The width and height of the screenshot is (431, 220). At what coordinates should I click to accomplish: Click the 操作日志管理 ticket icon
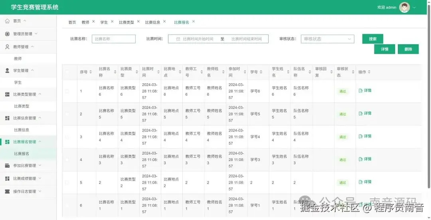tap(8, 191)
